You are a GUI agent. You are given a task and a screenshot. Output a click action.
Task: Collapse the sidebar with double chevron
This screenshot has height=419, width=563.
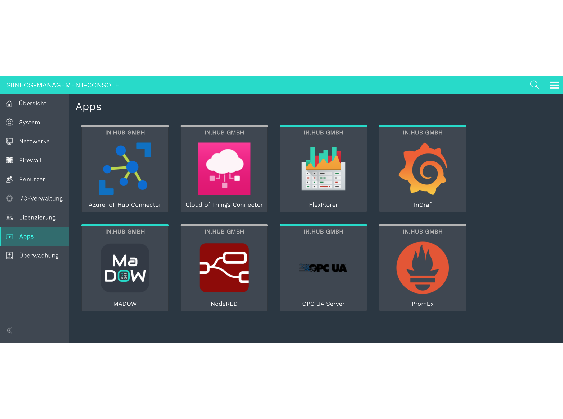[10, 330]
